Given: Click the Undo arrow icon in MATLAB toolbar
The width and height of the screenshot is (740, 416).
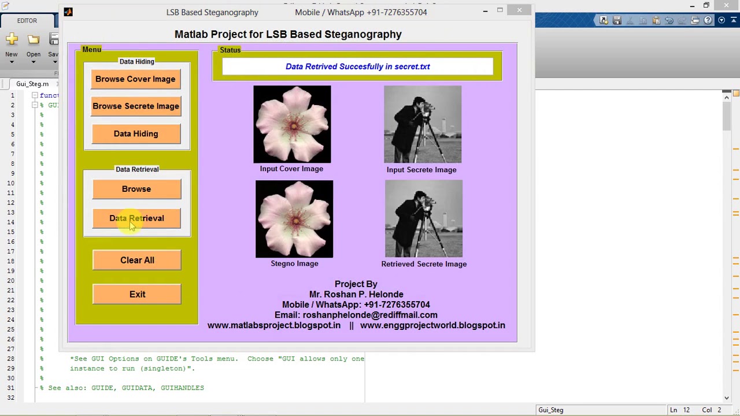Looking at the screenshot, I should (x=669, y=20).
